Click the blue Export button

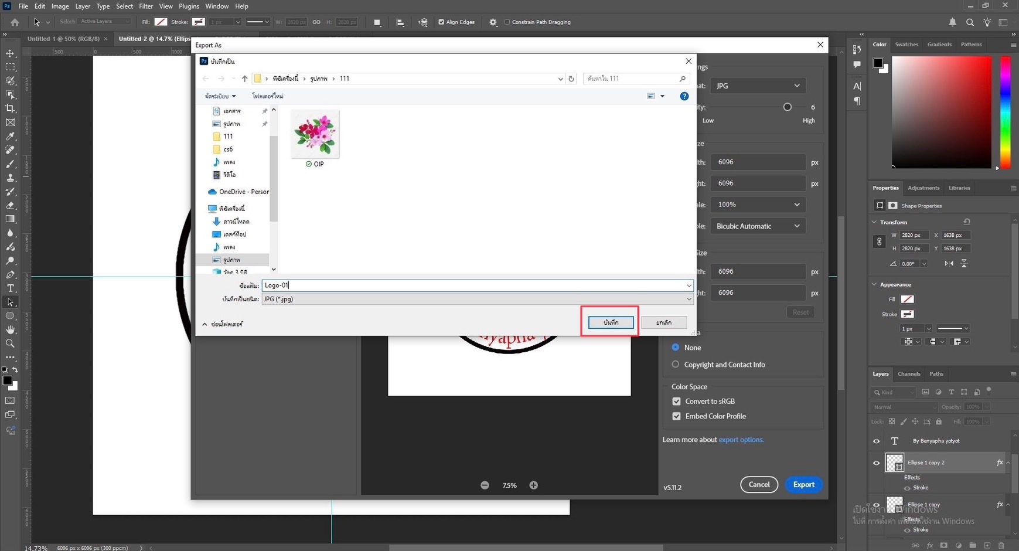pos(803,485)
